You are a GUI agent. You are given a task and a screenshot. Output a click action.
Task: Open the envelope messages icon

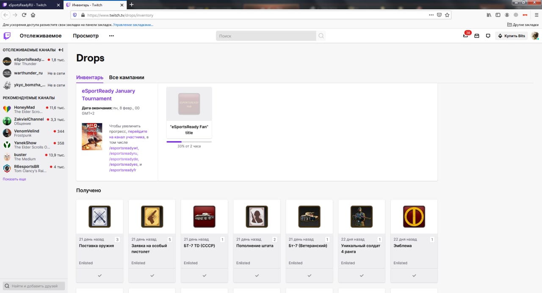tap(477, 36)
